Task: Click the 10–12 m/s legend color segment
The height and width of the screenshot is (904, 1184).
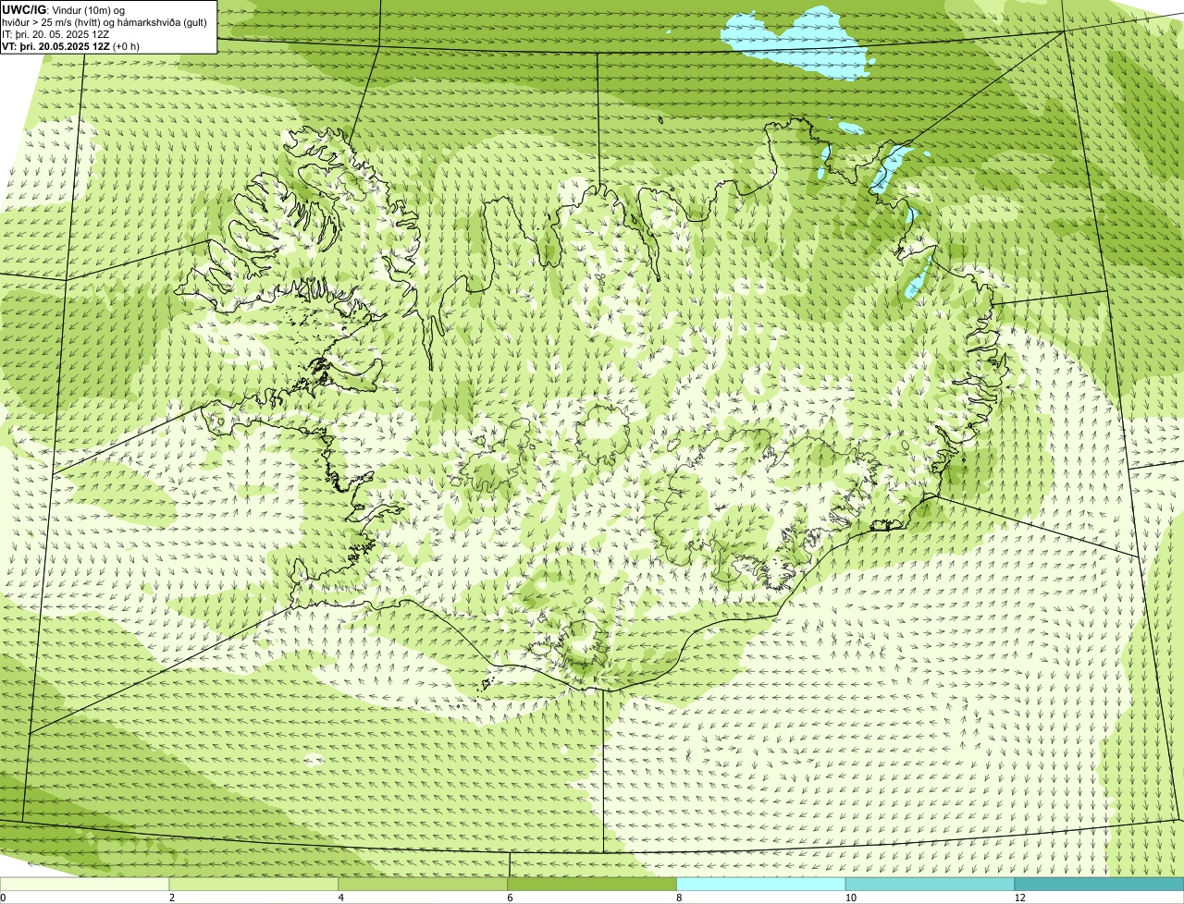Action: coord(931,884)
